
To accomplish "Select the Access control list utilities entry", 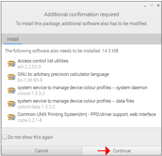I will pyautogui.click(x=81, y=64).
